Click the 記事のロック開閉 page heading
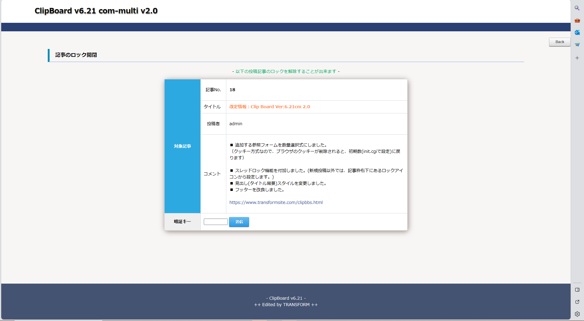Image resolution: width=584 pixels, height=321 pixels. pyautogui.click(x=76, y=55)
